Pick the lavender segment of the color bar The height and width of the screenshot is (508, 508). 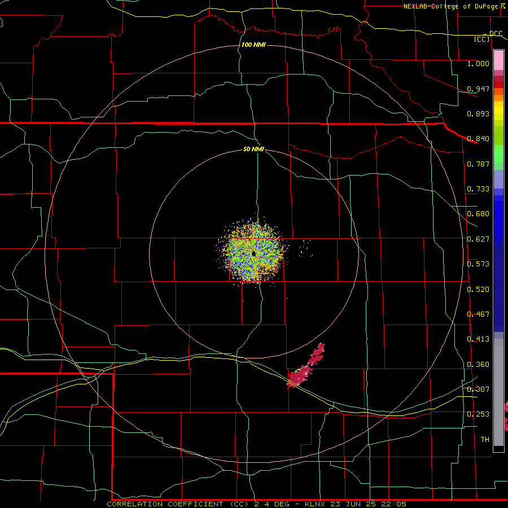point(498,179)
